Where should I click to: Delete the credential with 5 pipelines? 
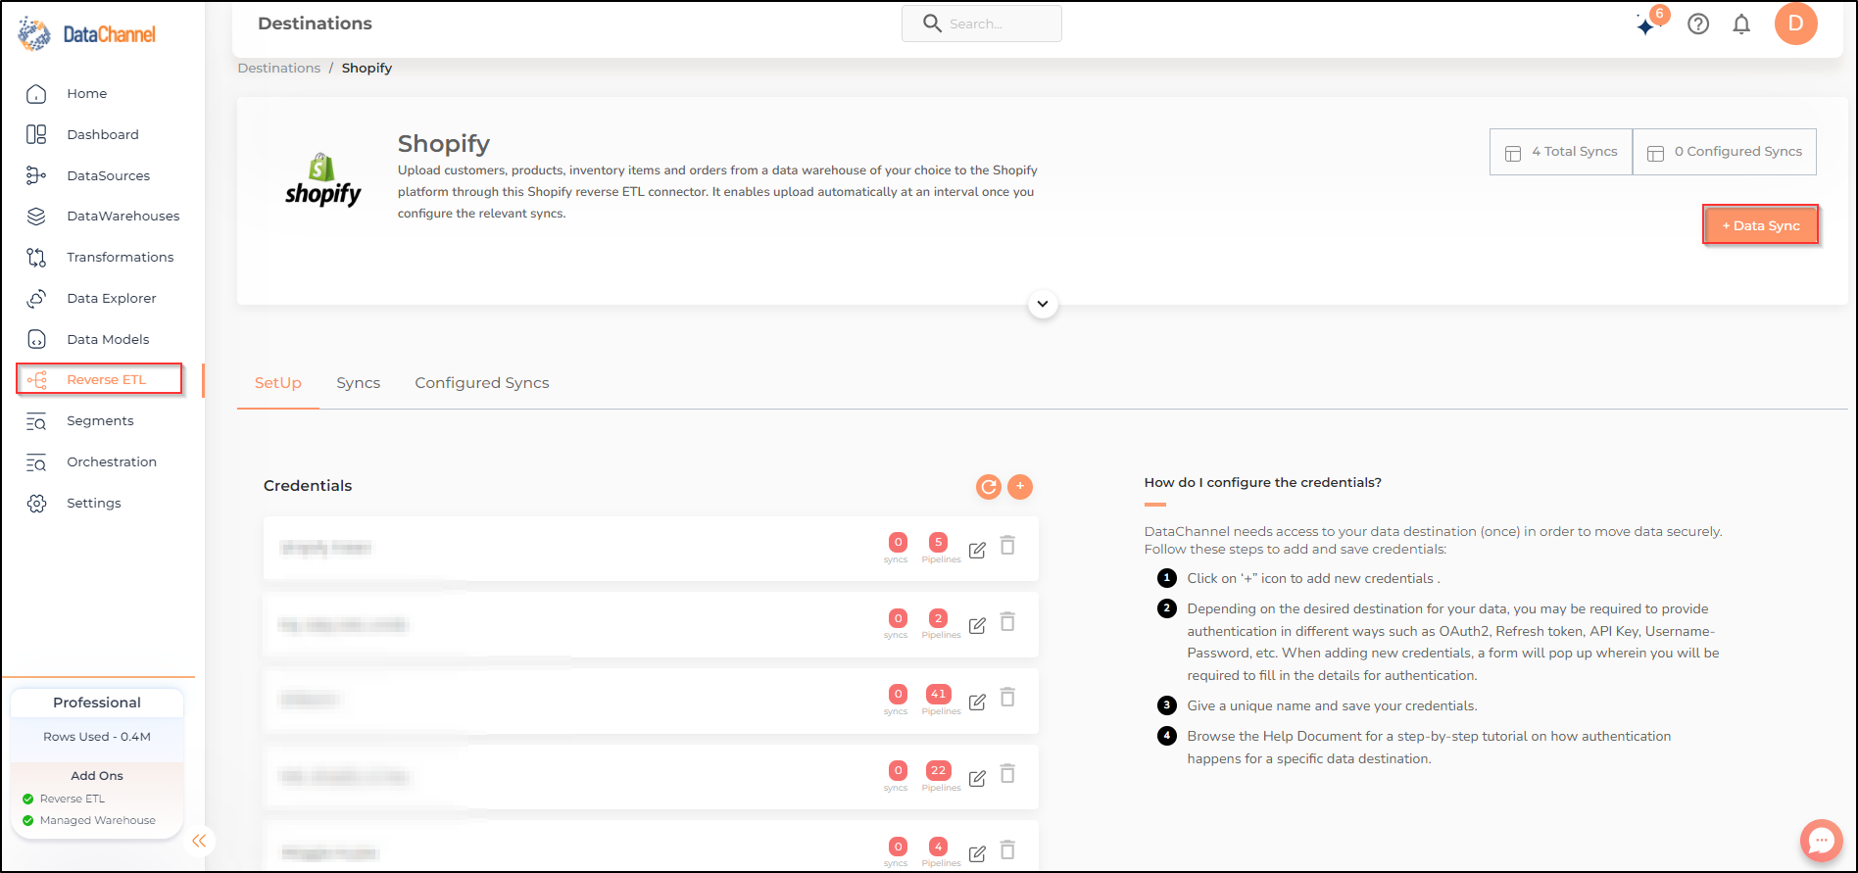tap(1007, 546)
